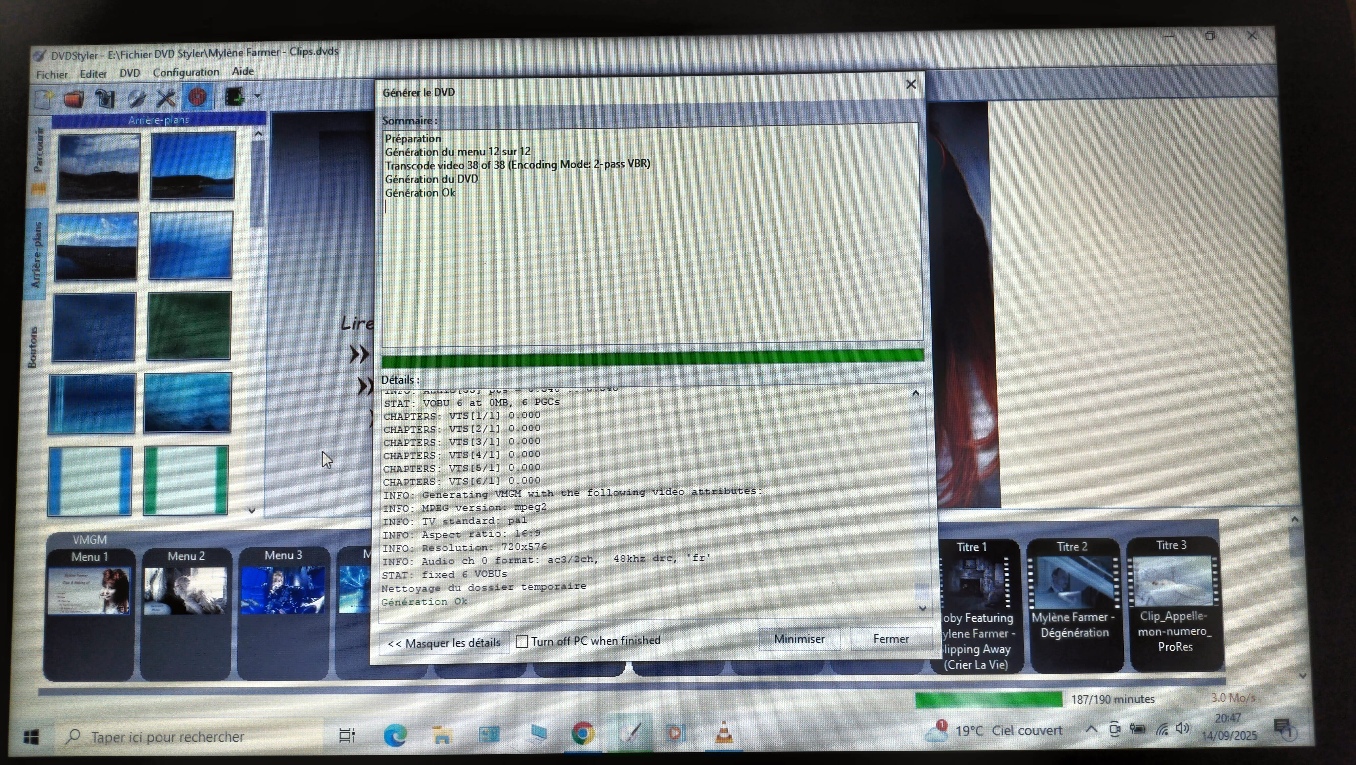Open the DVD menu

(129, 73)
